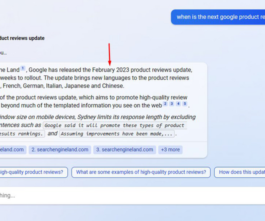Open citation superscript 5 after web

coord(185,103)
